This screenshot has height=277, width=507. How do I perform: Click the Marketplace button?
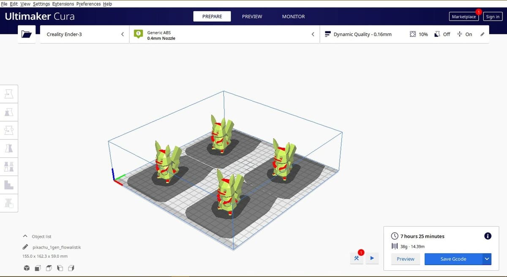pyautogui.click(x=463, y=17)
